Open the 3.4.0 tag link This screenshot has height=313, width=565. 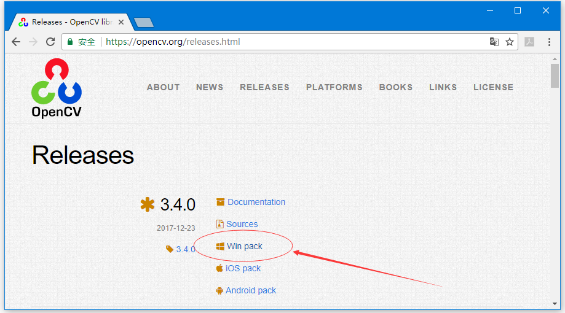[x=186, y=249]
